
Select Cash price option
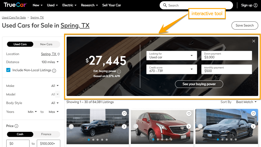point(20,134)
